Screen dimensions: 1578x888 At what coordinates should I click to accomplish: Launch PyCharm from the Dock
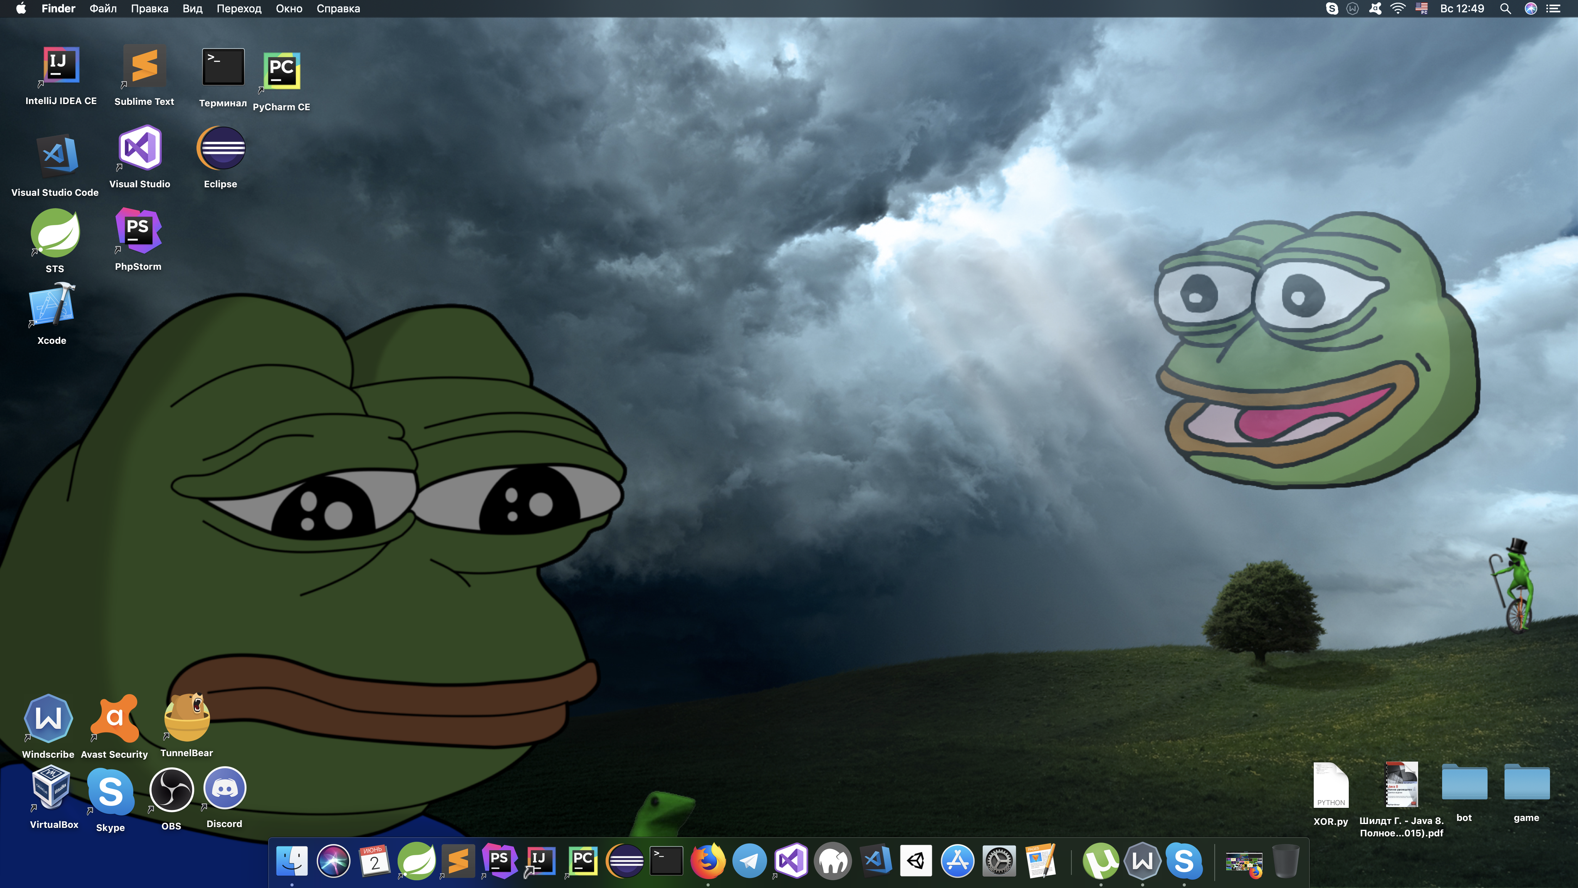tap(583, 861)
